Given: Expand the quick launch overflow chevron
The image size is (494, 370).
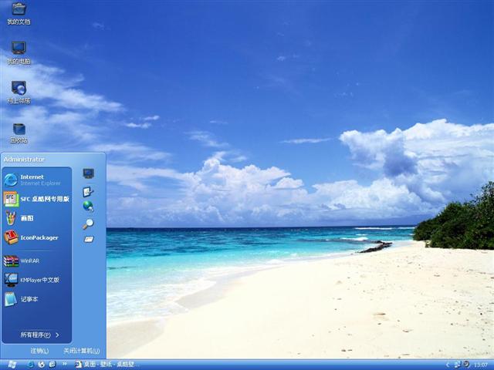Looking at the screenshot, I should pyautogui.click(x=65, y=364).
